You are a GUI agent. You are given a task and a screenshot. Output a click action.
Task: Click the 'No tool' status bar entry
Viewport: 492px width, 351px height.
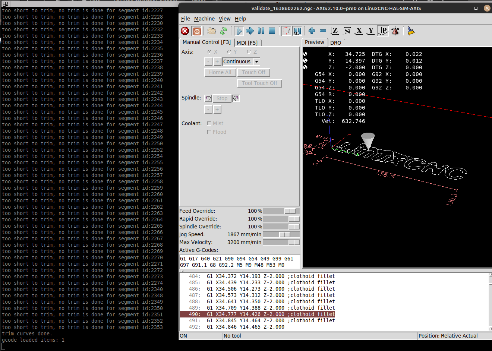click(x=320, y=336)
